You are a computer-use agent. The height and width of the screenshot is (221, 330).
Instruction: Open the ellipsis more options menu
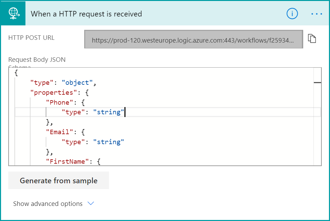317,14
